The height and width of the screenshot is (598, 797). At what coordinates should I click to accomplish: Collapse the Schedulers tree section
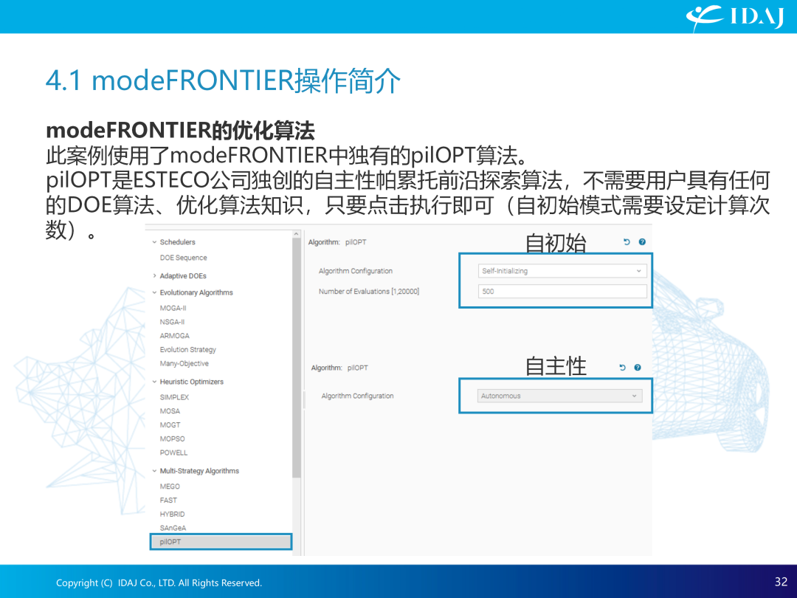tap(154, 242)
